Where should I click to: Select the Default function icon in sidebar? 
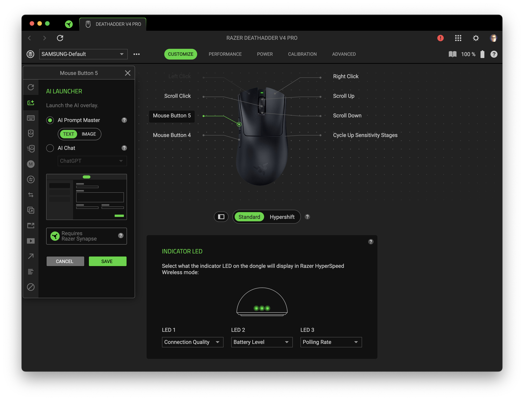pos(31,87)
